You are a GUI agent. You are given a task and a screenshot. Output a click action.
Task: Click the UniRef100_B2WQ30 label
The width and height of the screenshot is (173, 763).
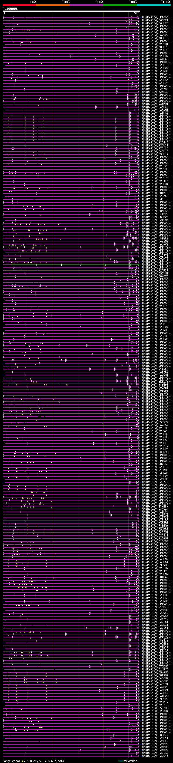point(155,92)
